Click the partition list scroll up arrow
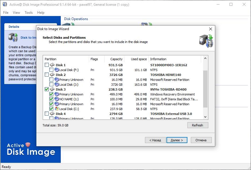251x170 pixels. tap(205, 58)
